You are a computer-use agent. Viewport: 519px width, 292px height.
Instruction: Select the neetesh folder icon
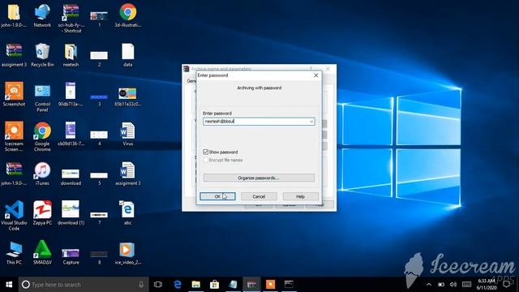point(71,55)
